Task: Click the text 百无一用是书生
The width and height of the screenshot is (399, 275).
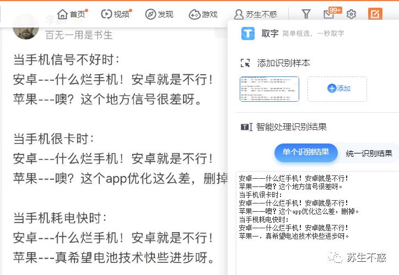Action: pos(79,35)
